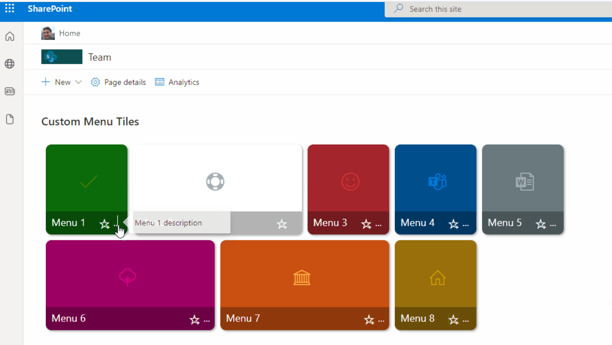Select the Home icon in the left sidebar
Image resolution: width=612 pixels, height=345 pixels.
(x=10, y=36)
